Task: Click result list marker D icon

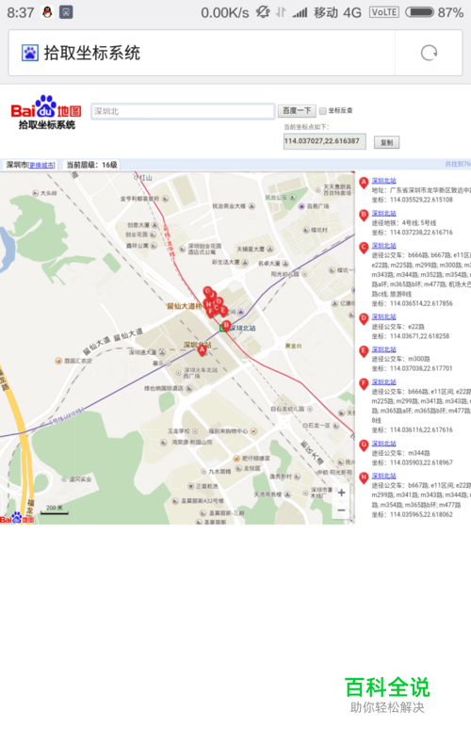Action: click(364, 319)
